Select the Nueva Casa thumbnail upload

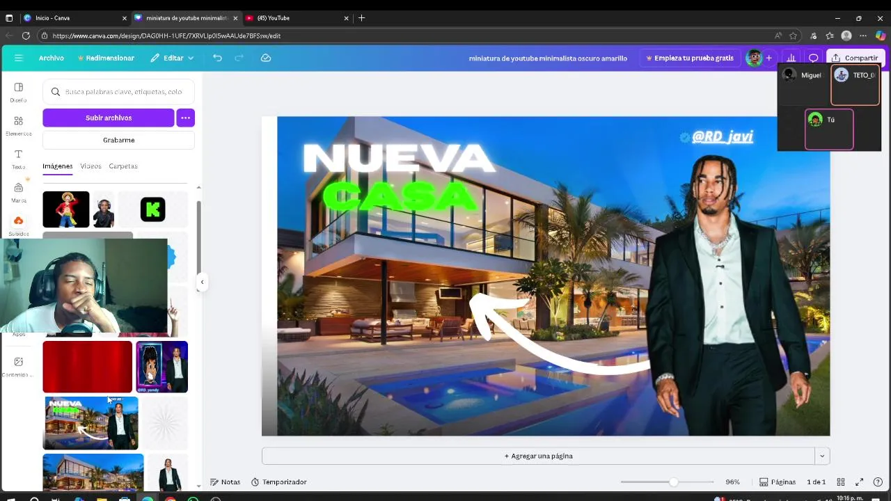point(90,423)
